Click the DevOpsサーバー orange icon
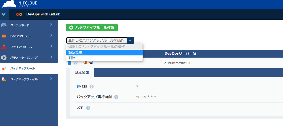This screenshot has width=283, height=126. 4,36
